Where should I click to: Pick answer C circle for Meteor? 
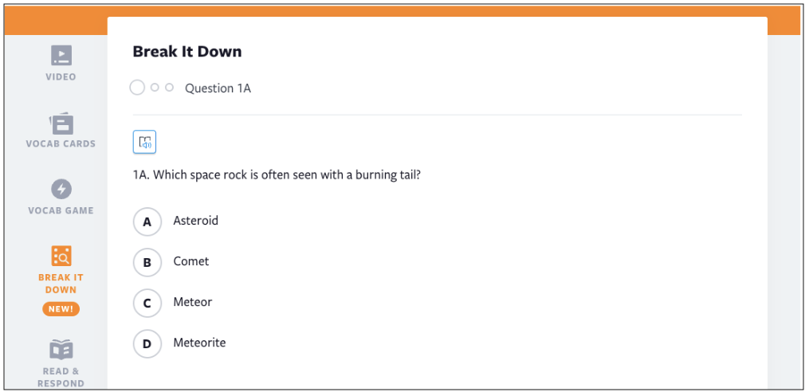[147, 304]
